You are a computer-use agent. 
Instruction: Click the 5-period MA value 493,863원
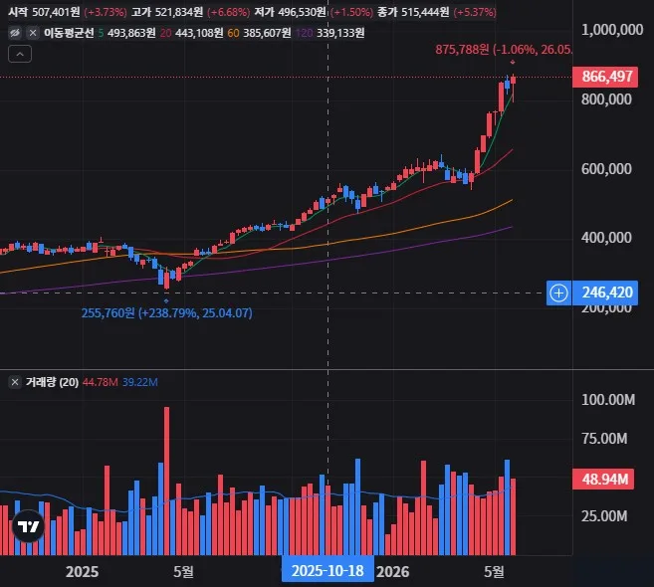[131, 33]
